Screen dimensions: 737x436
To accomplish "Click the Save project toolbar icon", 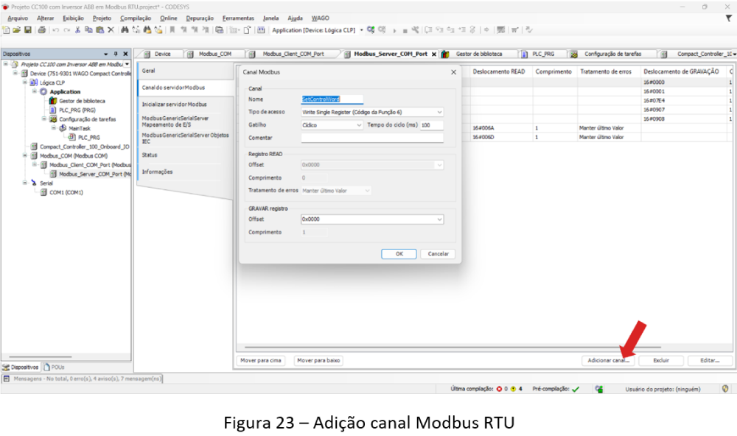I will (x=27, y=30).
